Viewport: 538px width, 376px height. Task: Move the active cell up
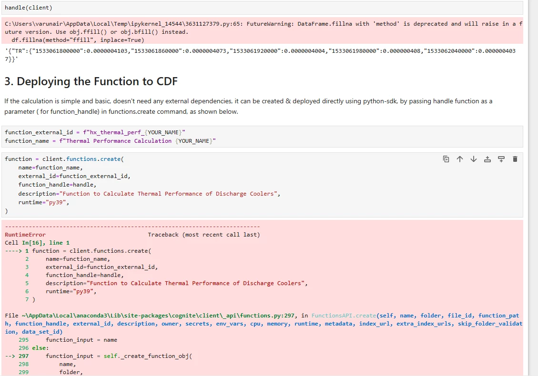point(460,159)
